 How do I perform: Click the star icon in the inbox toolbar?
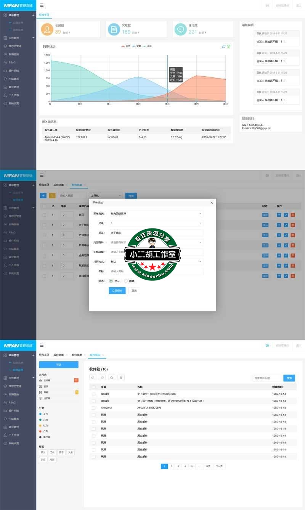point(112,378)
